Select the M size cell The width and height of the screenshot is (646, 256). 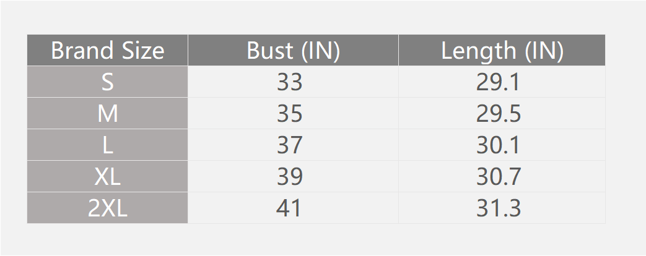[108, 114]
